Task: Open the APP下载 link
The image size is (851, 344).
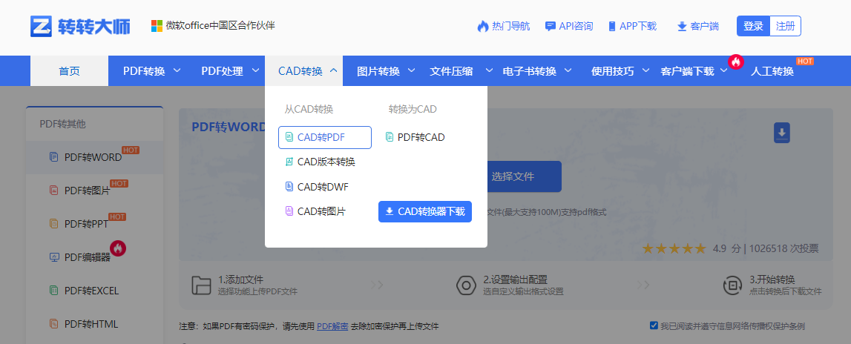Action: tap(638, 26)
